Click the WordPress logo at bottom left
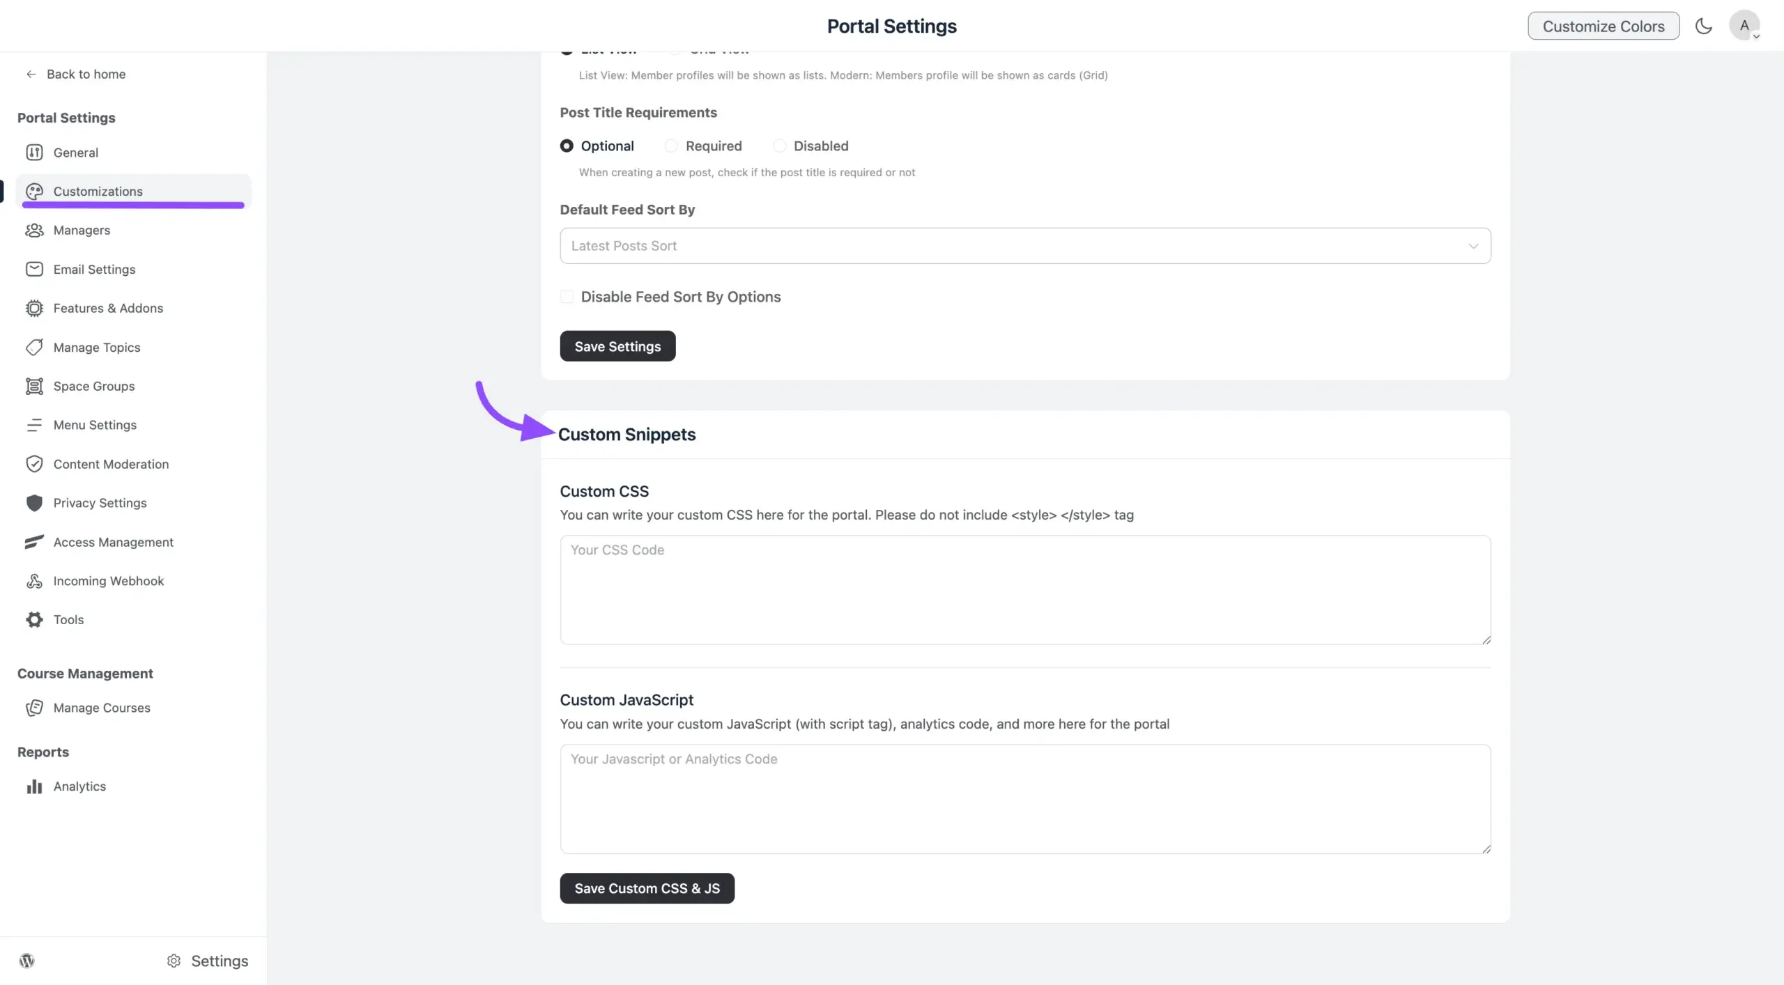 coord(27,960)
